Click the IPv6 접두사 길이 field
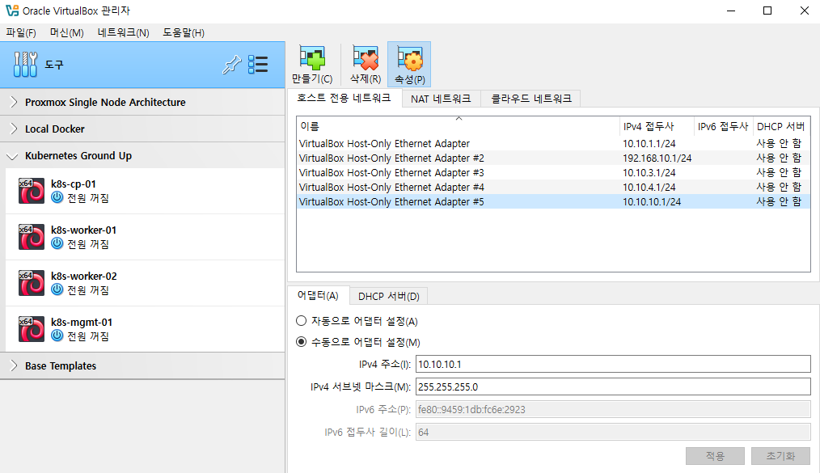 [613, 433]
